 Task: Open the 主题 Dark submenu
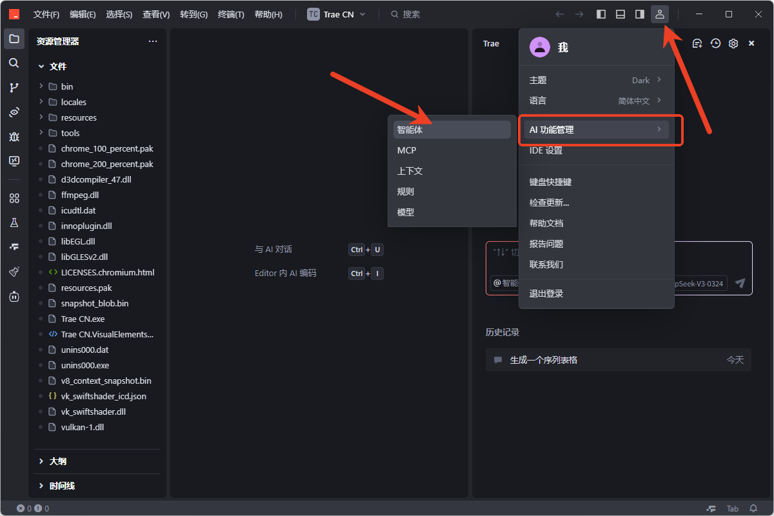point(596,80)
